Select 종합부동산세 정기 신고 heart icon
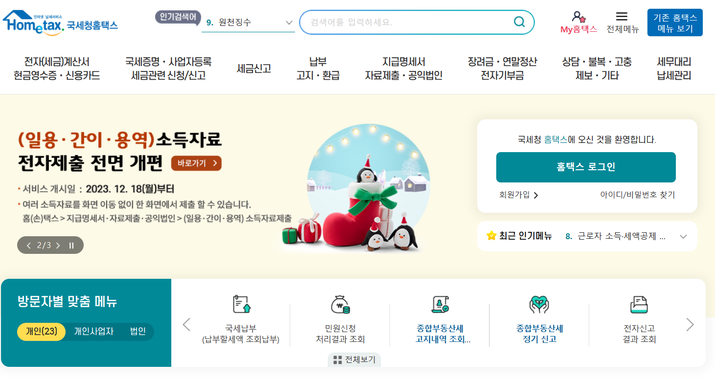The image size is (715, 382). [x=539, y=304]
